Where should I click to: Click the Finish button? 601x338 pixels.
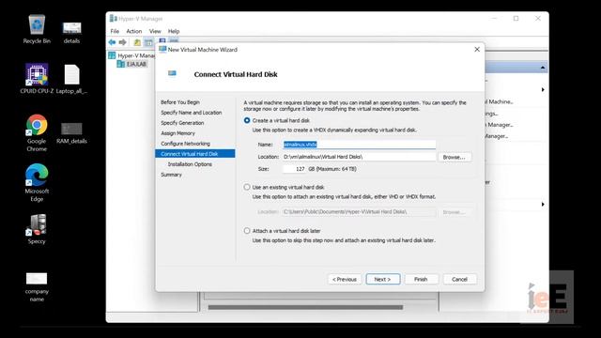[x=421, y=280]
